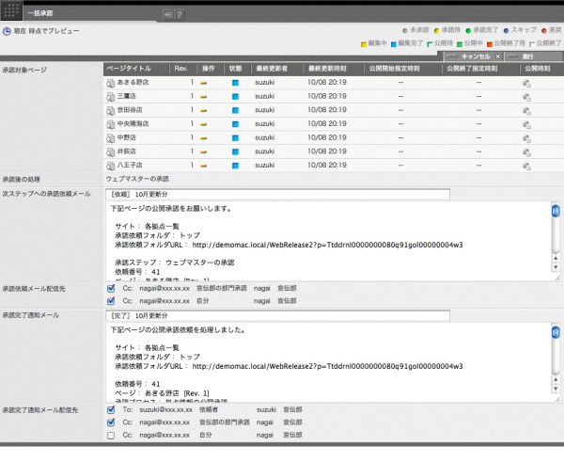Click the help question mark icon in title bar
The height and width of the screenshot is (462, 564).
[x=179, y=15]
